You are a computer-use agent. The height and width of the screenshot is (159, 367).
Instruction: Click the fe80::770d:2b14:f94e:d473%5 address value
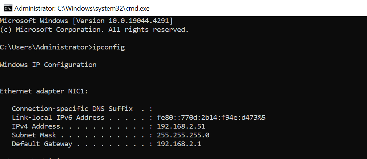tap(211, 118)
